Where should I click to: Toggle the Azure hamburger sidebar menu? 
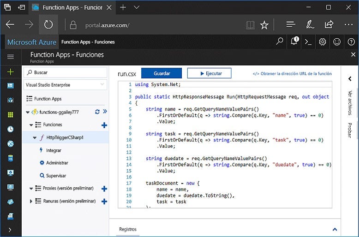click(x=11, y=57)
